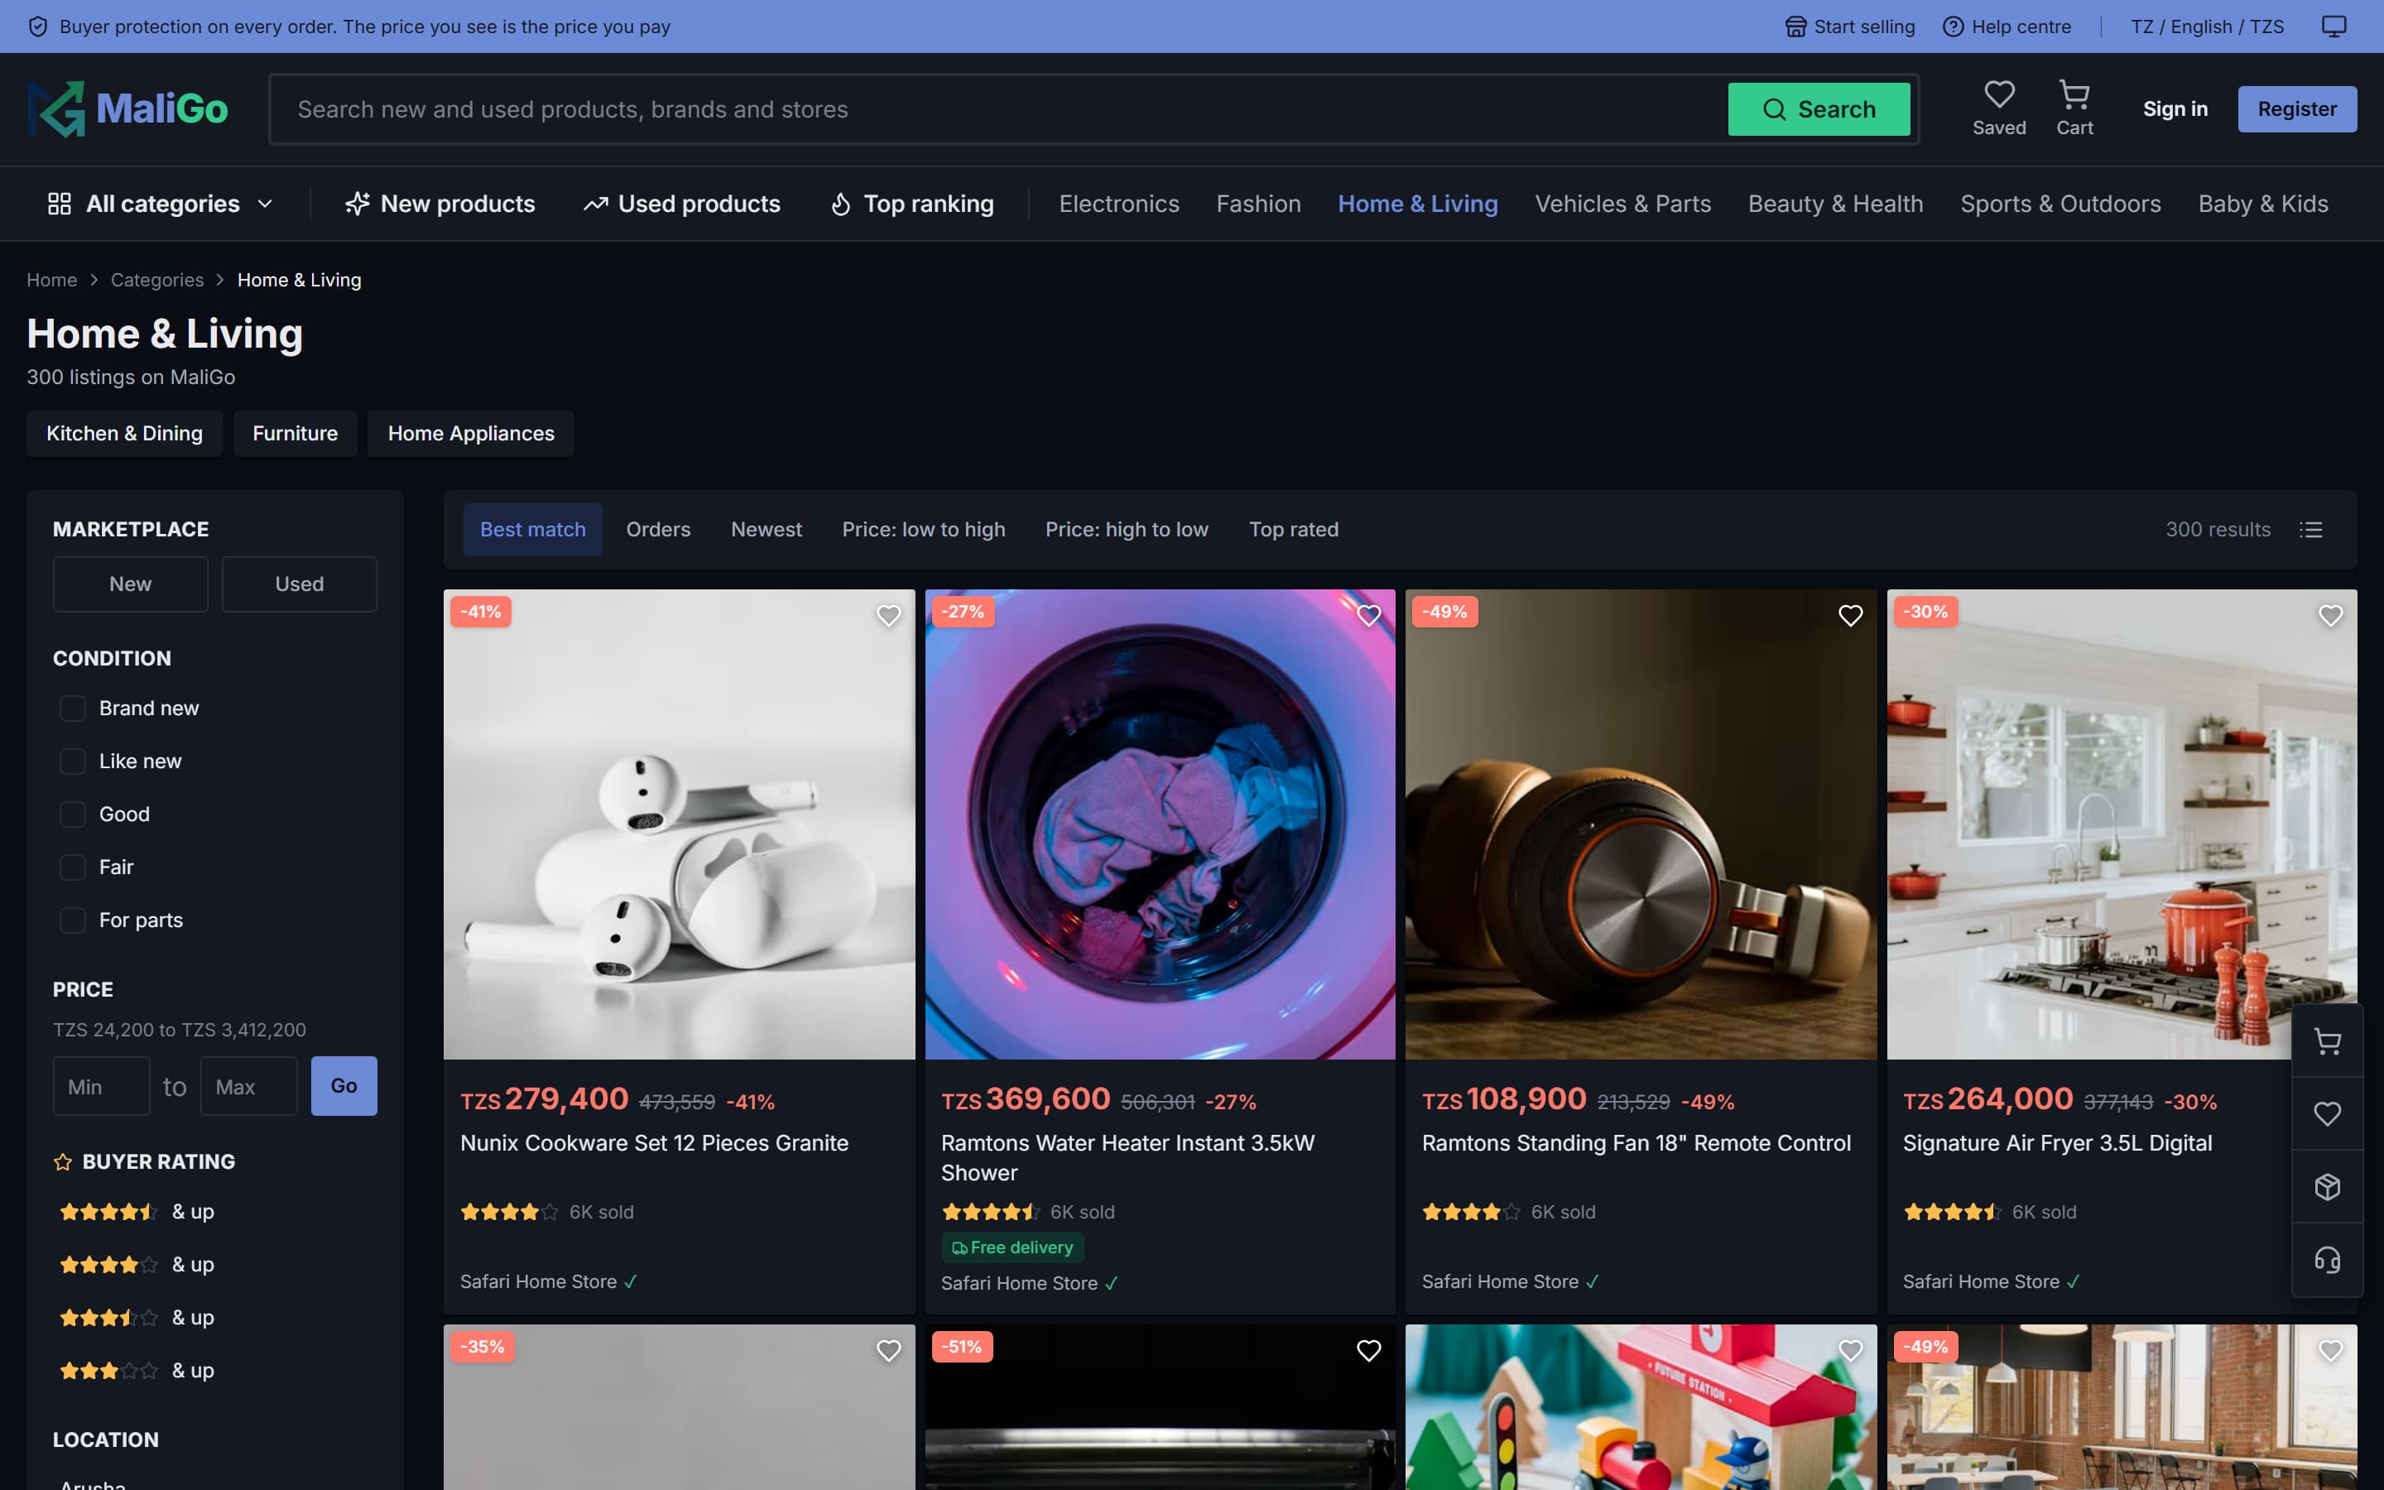Screen dimensions: 2384x1490
Task: Save the Ramtons Water Heater with heart icon
Action: point(1368,616)
